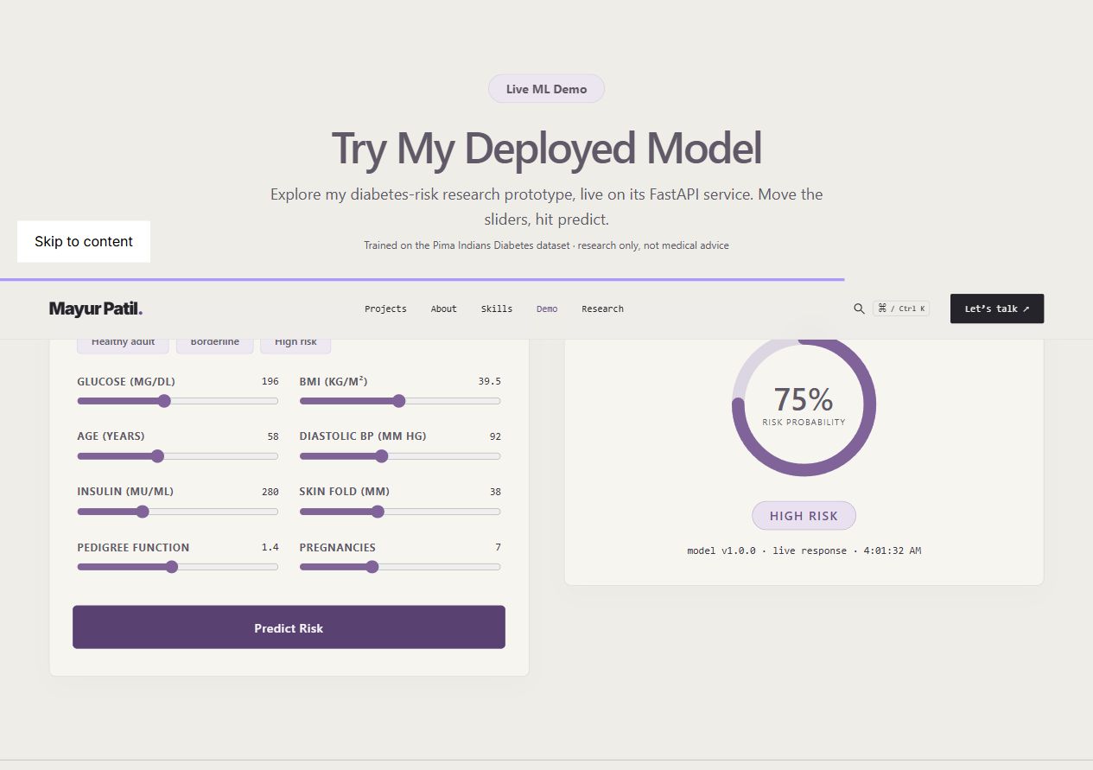Click the Pedigree Function value 1.4
This screenshot has width=1093, height=770.
coord(270,547)
